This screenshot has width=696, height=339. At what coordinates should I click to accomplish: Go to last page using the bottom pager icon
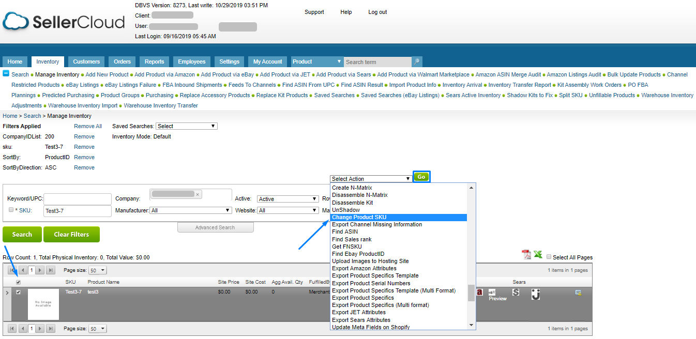(51, 329)
